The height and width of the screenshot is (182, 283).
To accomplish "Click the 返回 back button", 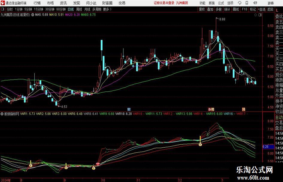I will pos(270,9).
